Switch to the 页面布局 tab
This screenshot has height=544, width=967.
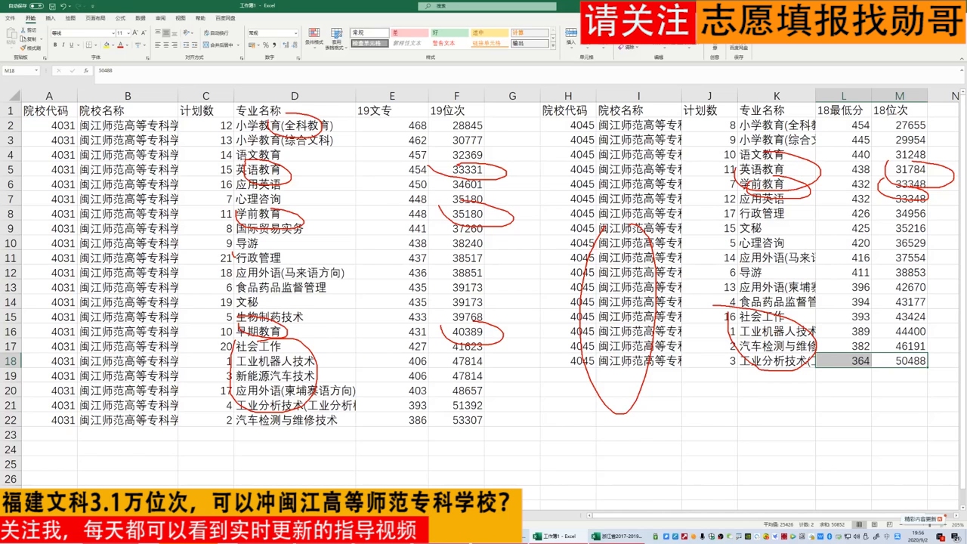(x=95, y=18)
